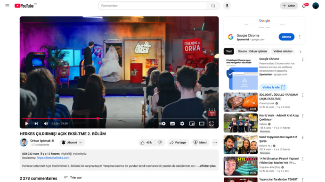Image resolution: width=325 pixels, height=182 pixels.
Task: Click the #işbirliği hashtag
Action: pyautogui.click(x=66, y=154)
